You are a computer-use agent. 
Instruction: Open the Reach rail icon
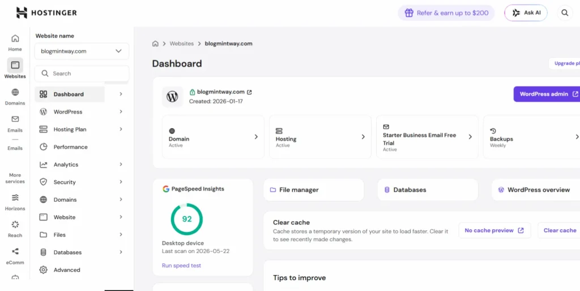coord(15,225)
